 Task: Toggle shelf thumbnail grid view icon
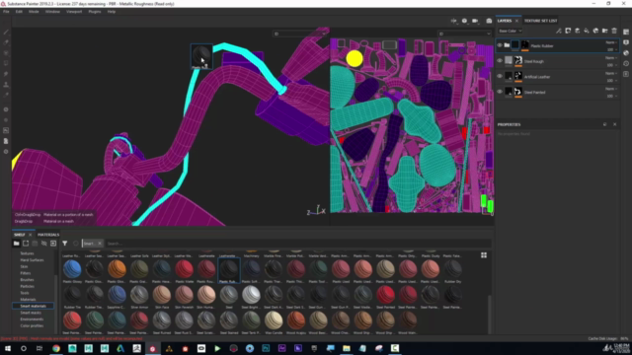(484, 255)
